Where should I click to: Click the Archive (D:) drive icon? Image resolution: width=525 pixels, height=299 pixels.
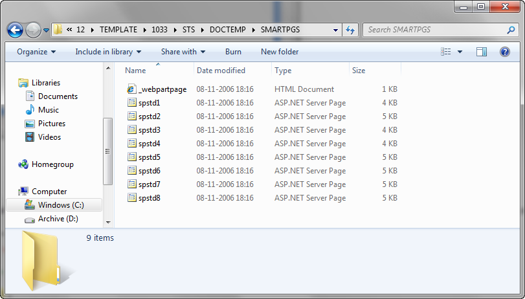(x=30, y=219)
